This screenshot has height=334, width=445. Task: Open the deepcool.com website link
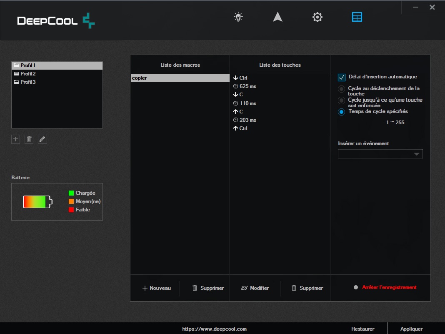point(214,329)
